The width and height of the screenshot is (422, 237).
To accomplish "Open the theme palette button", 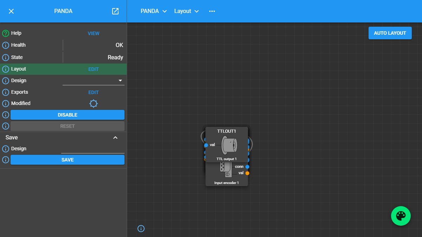I will point(401,216).
